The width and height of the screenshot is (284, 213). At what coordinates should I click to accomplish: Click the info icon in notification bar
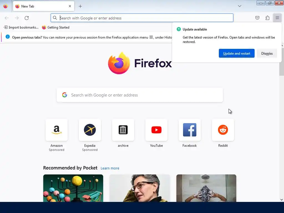[x=7, y=37]
